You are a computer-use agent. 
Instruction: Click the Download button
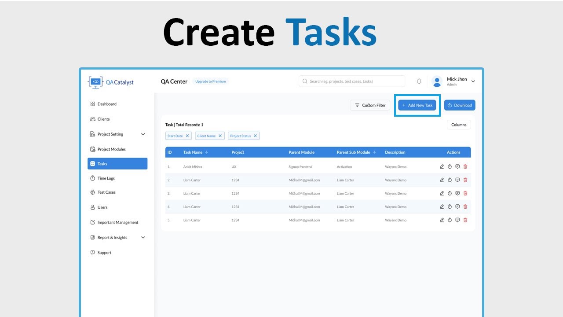[x=460, y=105]
